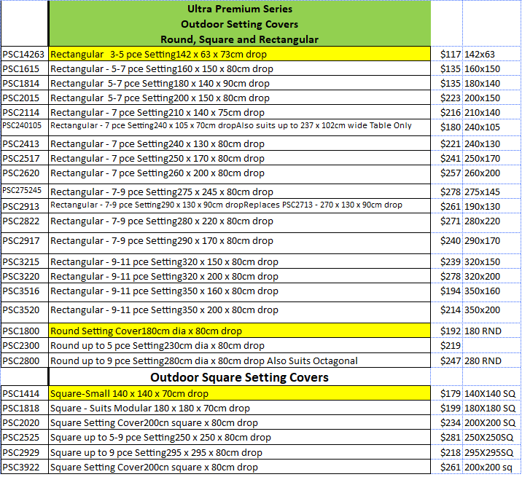Select the $194 price cell

(x=447, y=291)
